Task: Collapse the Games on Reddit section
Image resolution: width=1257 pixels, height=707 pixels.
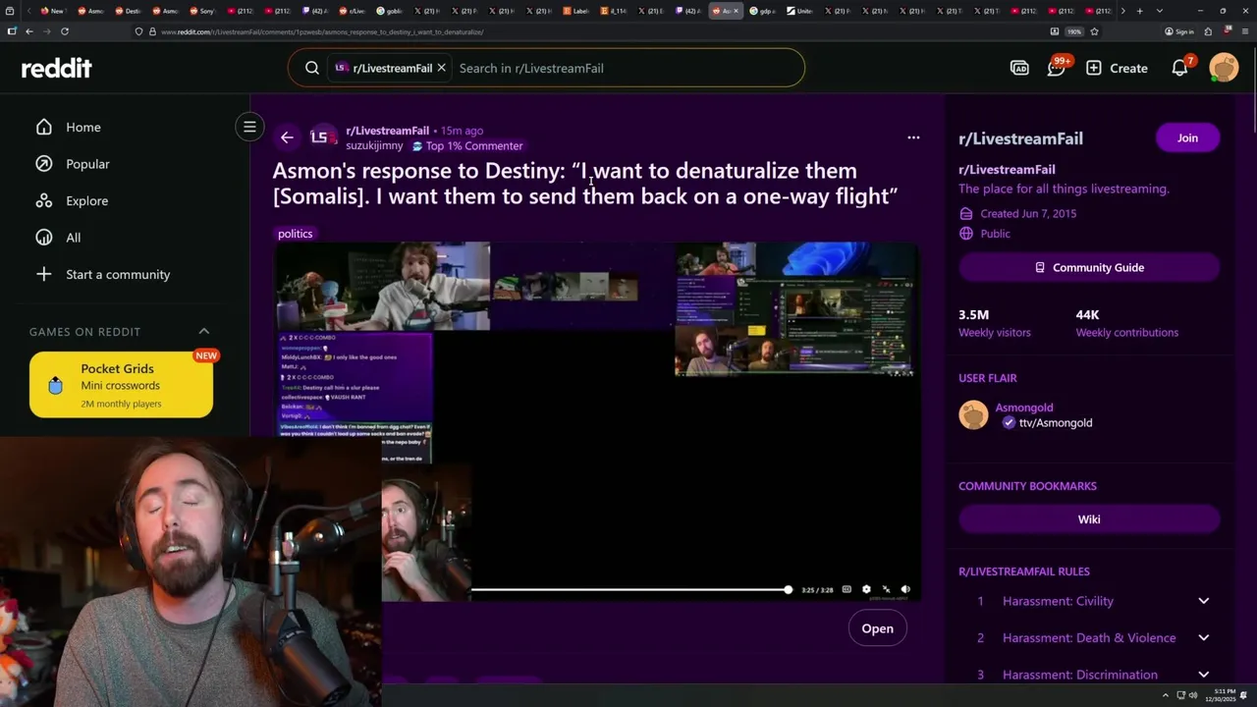Action: 204,332
